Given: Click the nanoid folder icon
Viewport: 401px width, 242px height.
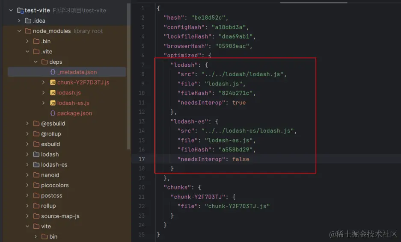Looking at the screenshot, I should coord(36,175).
